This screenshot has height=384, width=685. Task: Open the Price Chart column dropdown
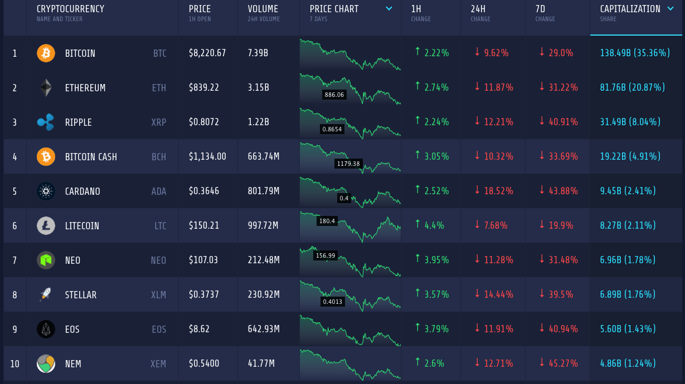click(x=388, y=9)
